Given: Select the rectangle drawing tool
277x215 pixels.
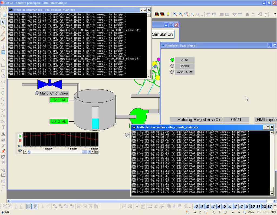Looking at the screenshot, I should (3, 65).
